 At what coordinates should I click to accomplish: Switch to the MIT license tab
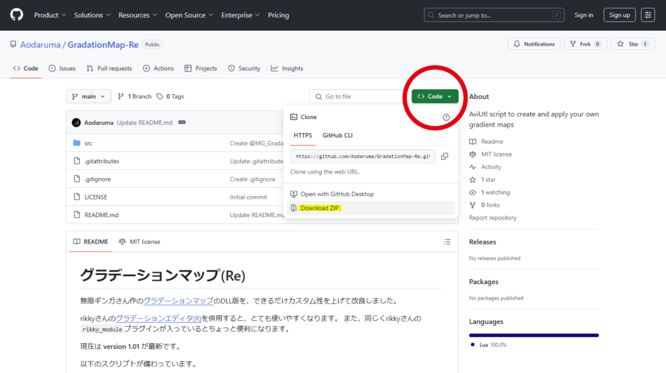pyautogui.click(x=139, y=242)
